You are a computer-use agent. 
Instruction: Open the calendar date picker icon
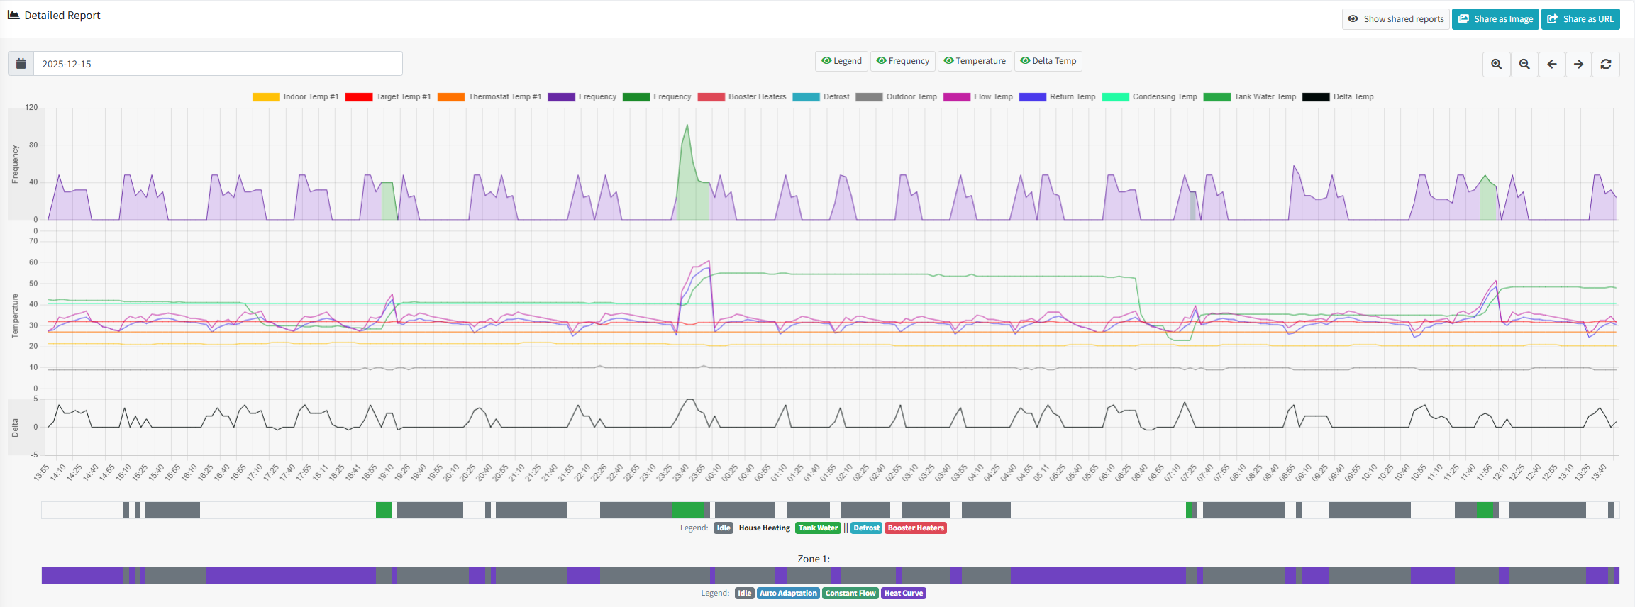(21, 64)
